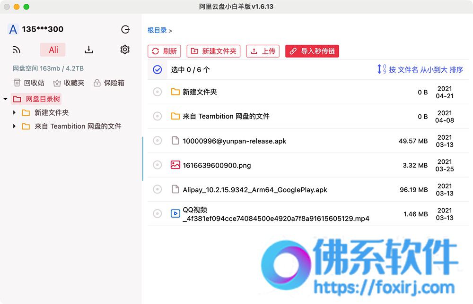
Task: Click the 根目录 breadcrumb link
Action: pyautogui.click(x=157, y=30)
